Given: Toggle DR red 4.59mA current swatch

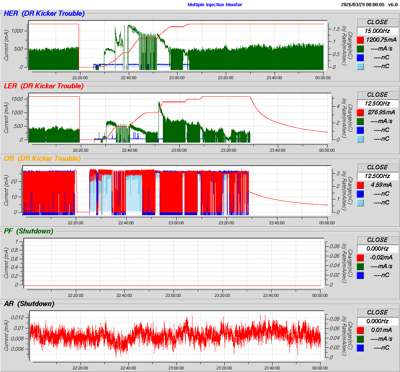Looking at the screenshot, I should tap(360, 185).
